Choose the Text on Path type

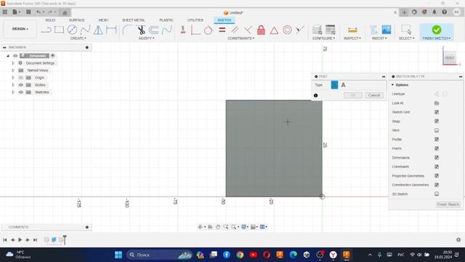tap(343, 85)
